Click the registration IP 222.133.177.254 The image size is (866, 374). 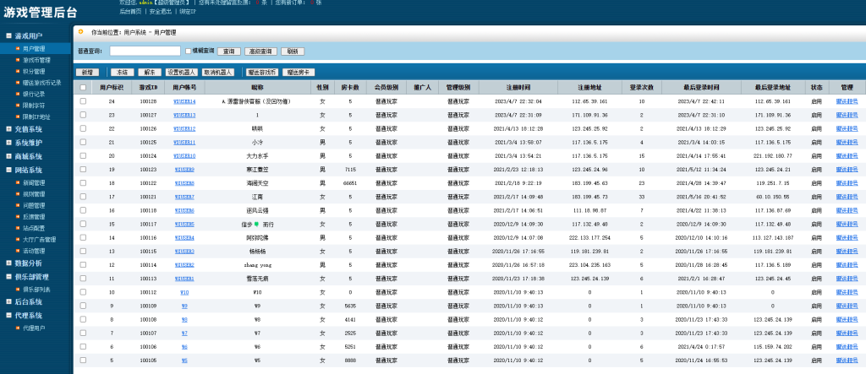click(589, 238)
